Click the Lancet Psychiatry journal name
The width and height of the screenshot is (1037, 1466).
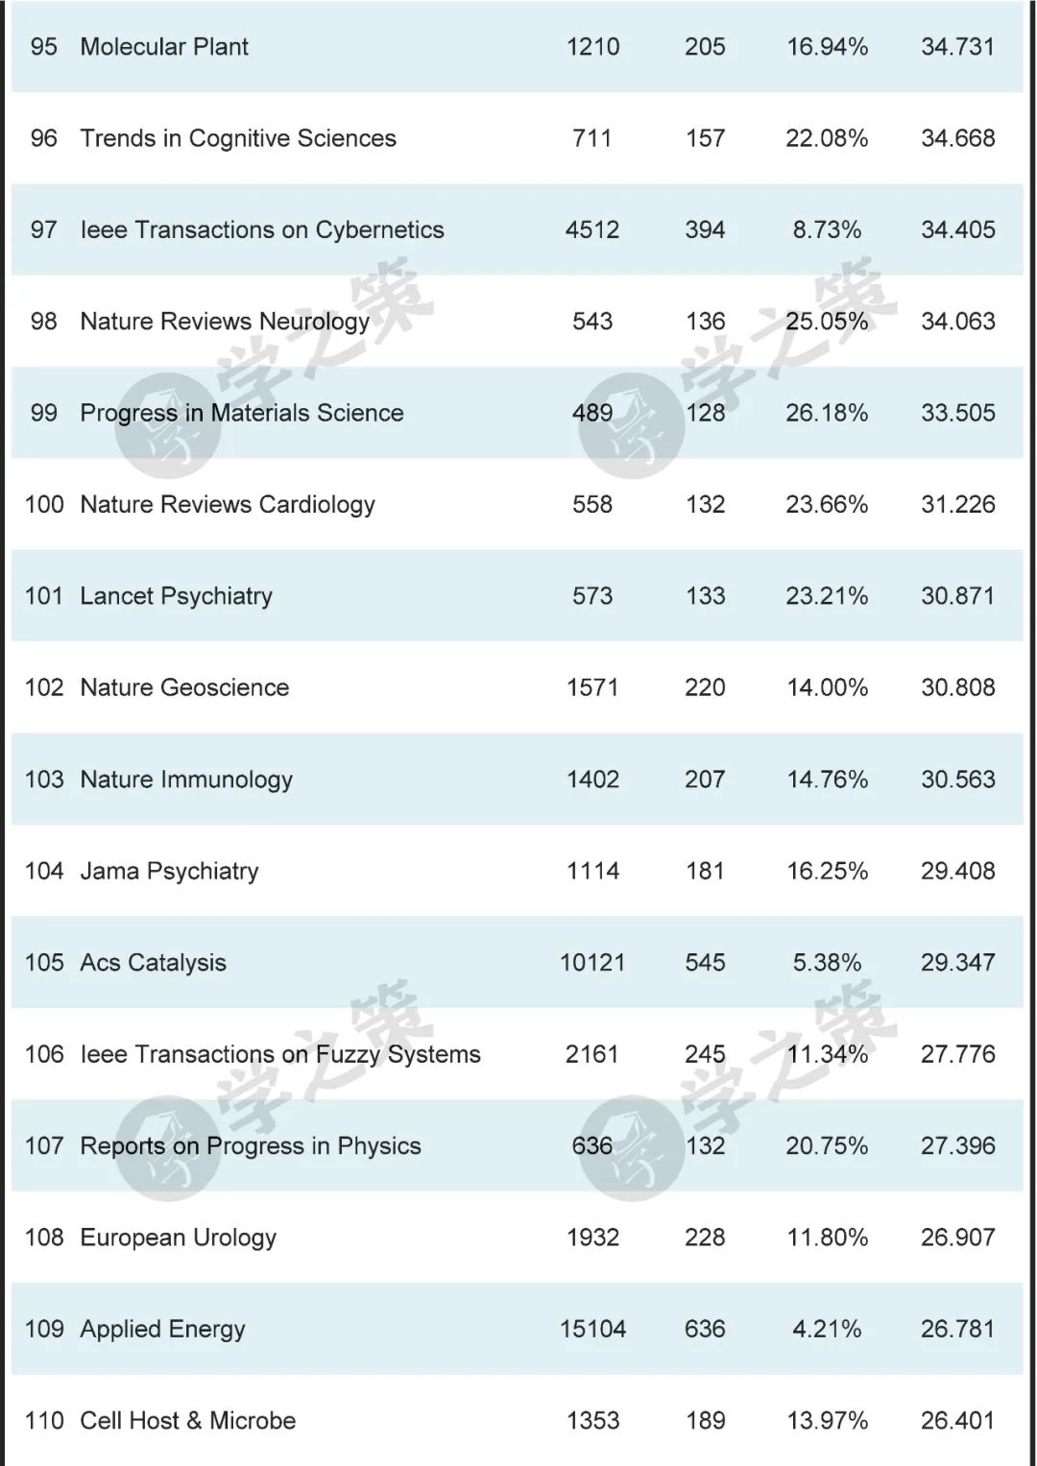point(177,596)
